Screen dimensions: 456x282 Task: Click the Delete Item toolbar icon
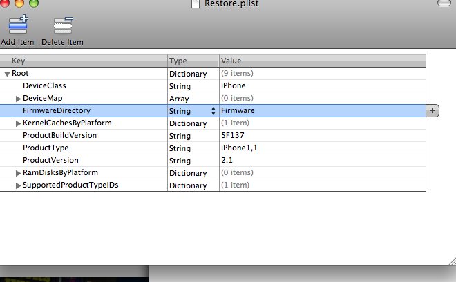tap(63, 26)
